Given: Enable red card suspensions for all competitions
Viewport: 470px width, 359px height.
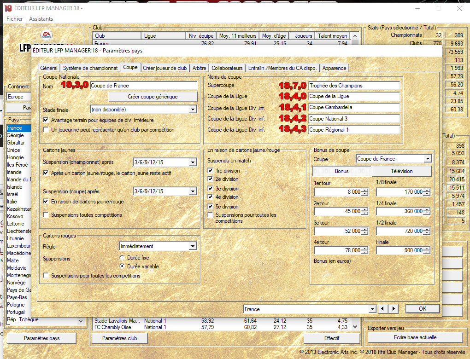Looking at the screenshot, I should tap(46, 275).
